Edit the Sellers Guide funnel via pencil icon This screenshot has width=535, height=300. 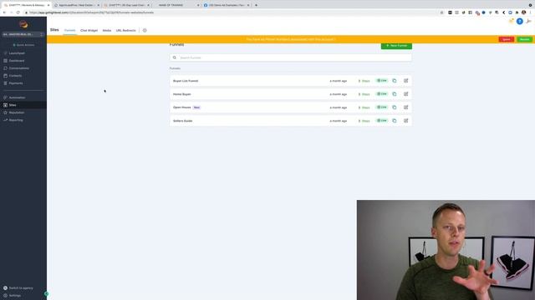pos(405,121)
